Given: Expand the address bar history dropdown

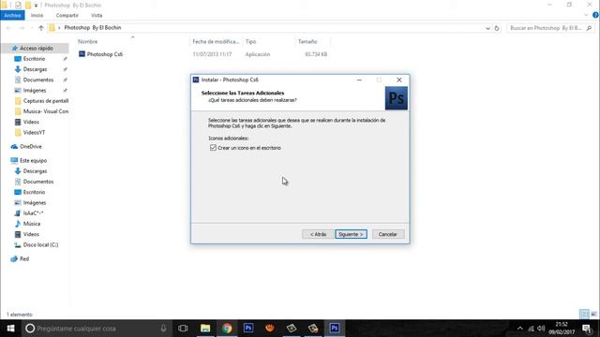Looking at the screenshot, I should click(487, 28).
